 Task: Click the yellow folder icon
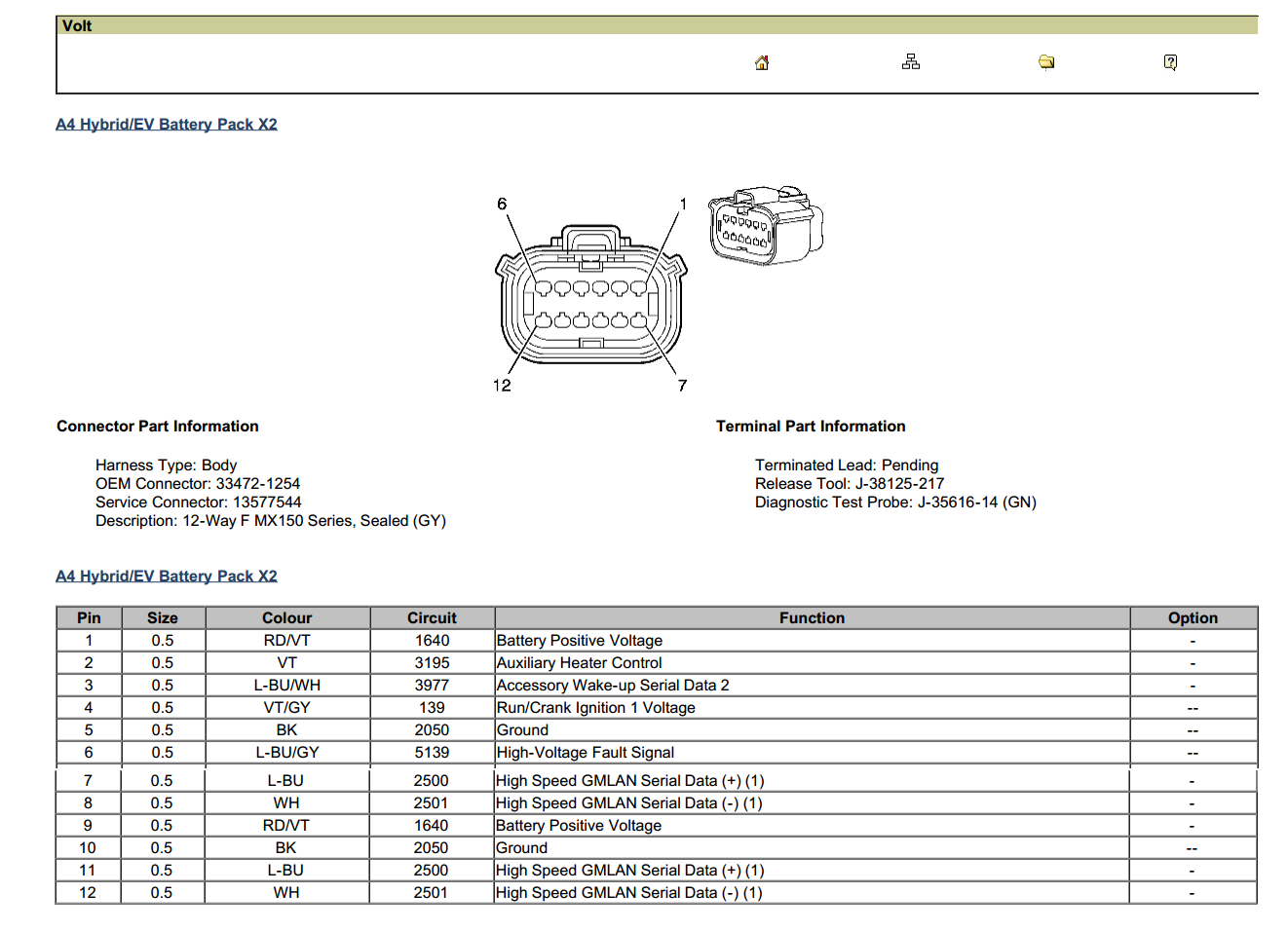(1046, 62)
